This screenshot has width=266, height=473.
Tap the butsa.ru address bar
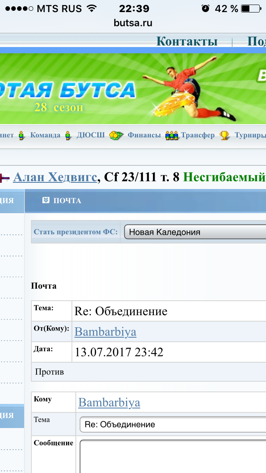(133, 23)
